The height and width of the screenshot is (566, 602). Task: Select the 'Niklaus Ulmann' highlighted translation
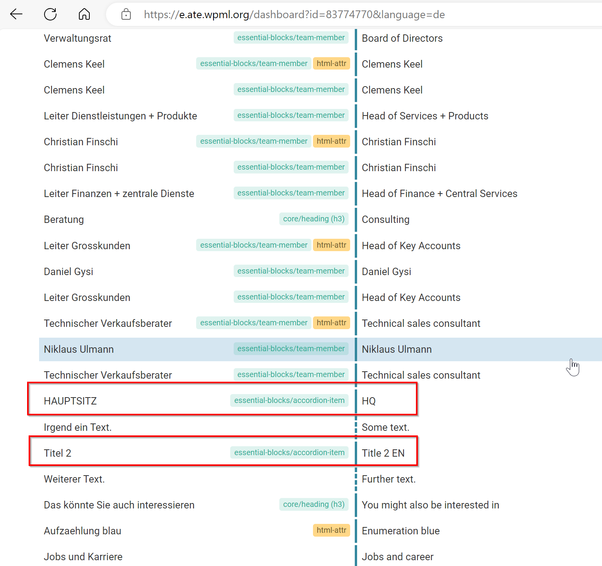coord(397,349)
